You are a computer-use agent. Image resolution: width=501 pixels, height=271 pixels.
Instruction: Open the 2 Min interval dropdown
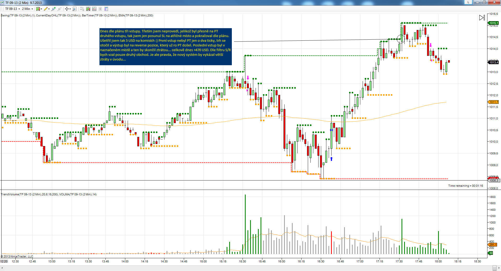pos(27,9)
